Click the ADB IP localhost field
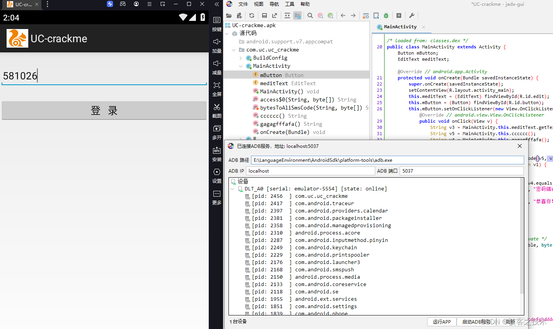This screenshot has height=329, width=553. [311, 171]
